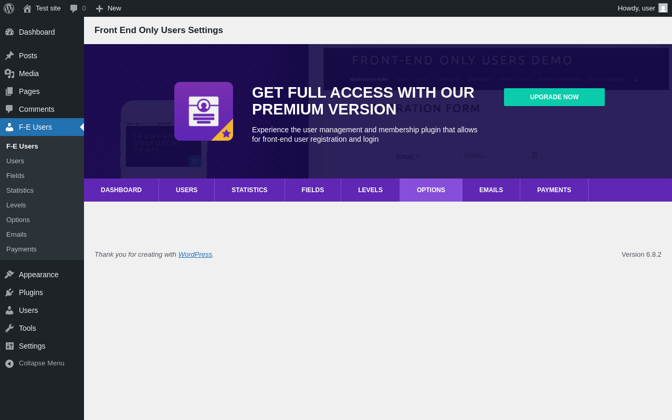Image resolution: width=672 pixels, height=420 pixels.
Task: Open the Test site home icon
Action: [27, 8]
